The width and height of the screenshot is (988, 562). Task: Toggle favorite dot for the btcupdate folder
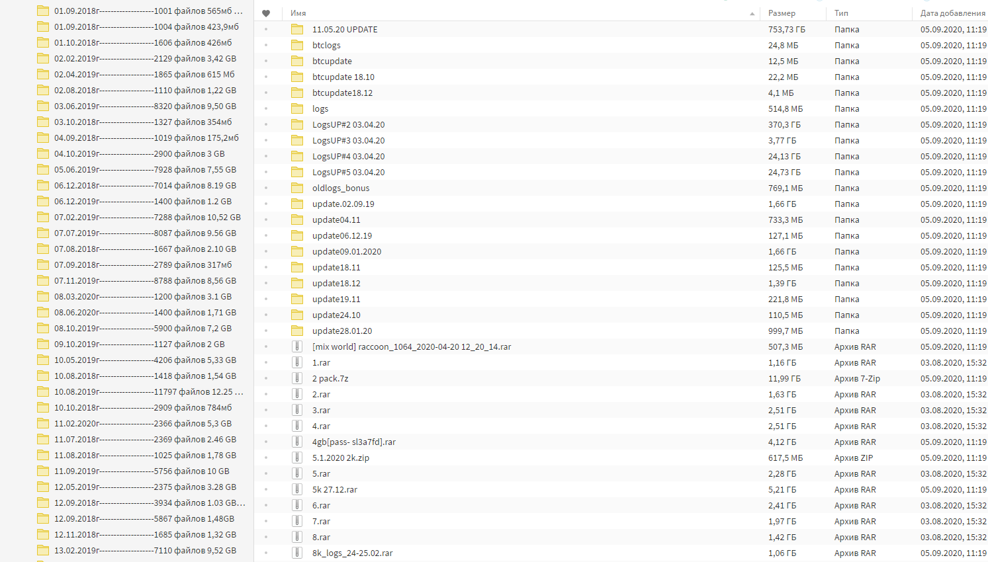point(266,61)
